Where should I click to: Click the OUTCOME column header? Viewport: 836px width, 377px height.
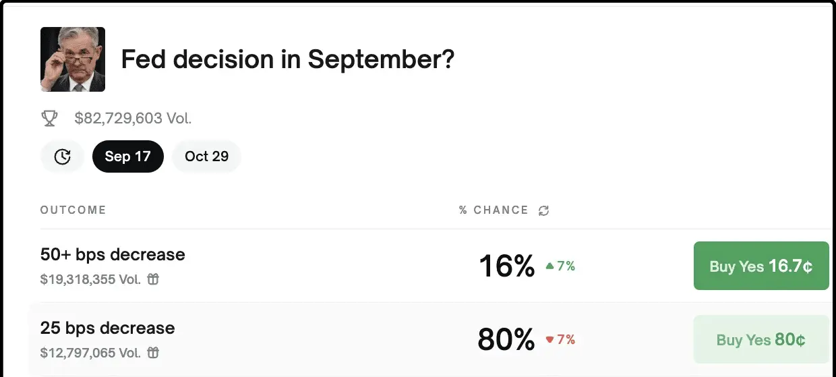(x=73, y=210)
